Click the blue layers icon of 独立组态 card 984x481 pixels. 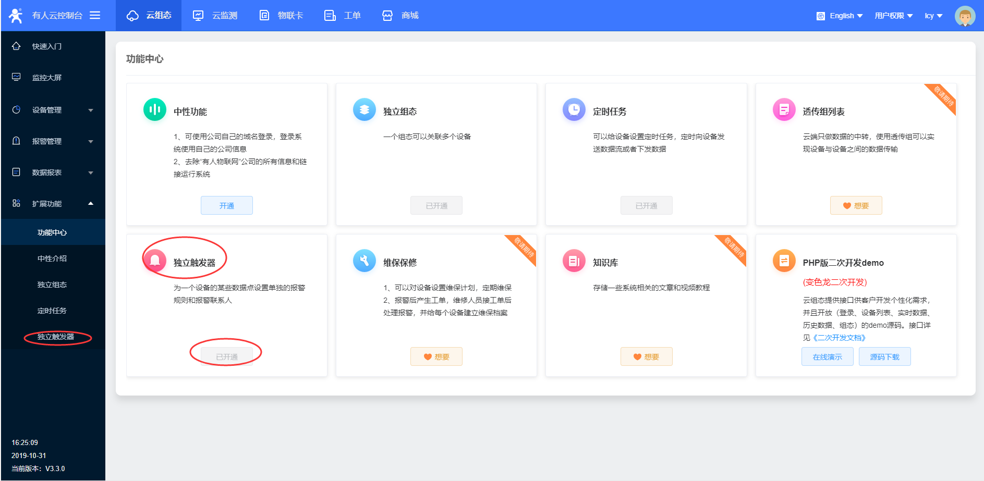[x=365, y=109]
